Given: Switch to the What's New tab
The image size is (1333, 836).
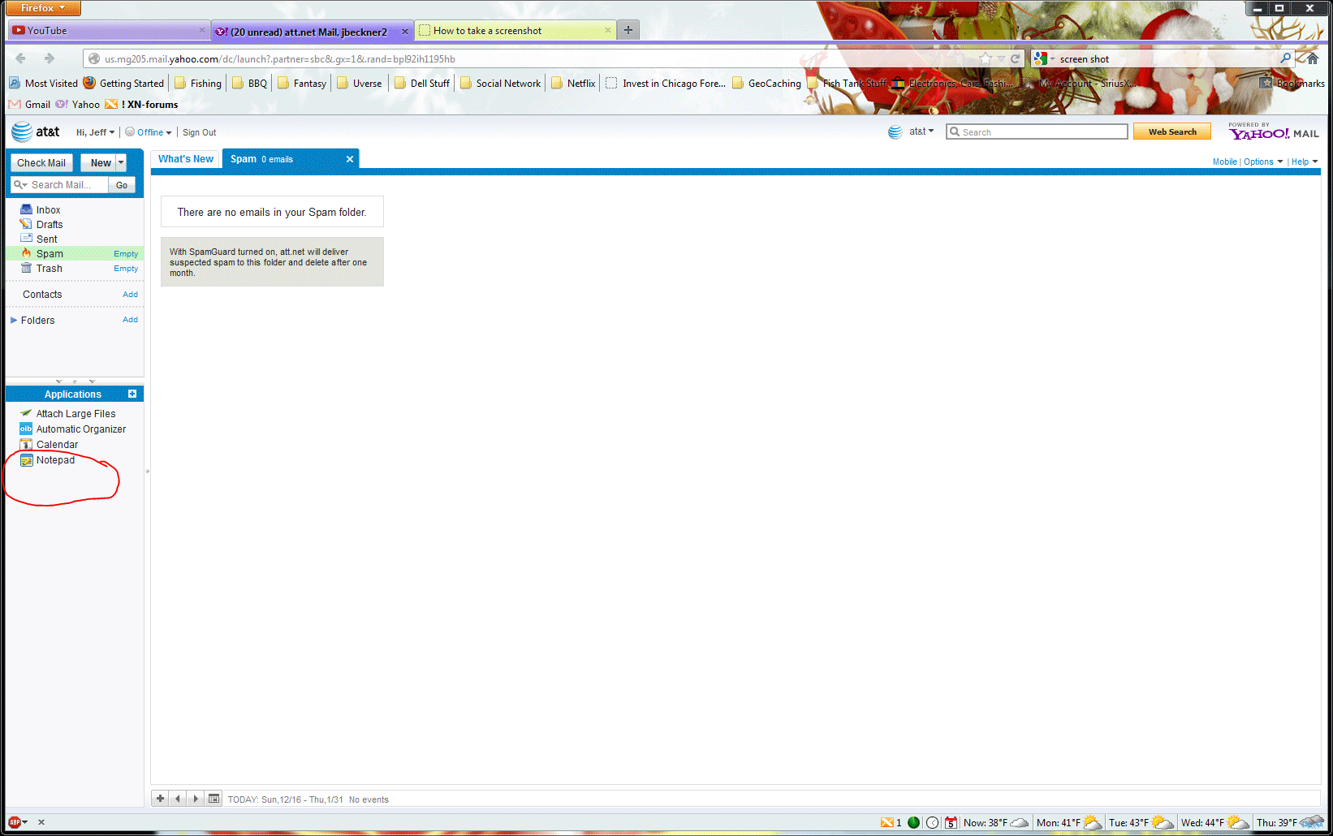Looking at the screenshot, I should pos(186,159).
